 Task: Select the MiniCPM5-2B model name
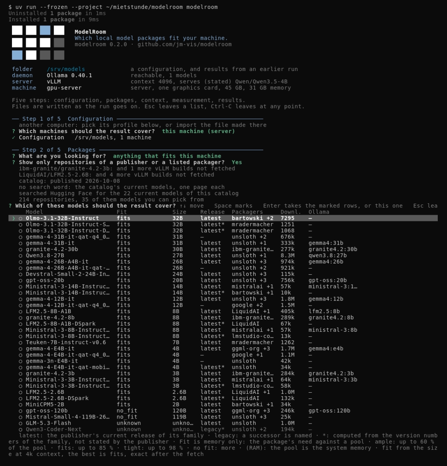45,404
